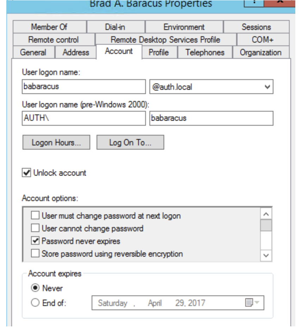This screenshot has width=302, height=332.
Task: Select the End of radio button
Action: tap(35, 302)
